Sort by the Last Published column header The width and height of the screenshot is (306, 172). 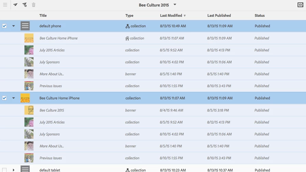(x=219, y=15)
